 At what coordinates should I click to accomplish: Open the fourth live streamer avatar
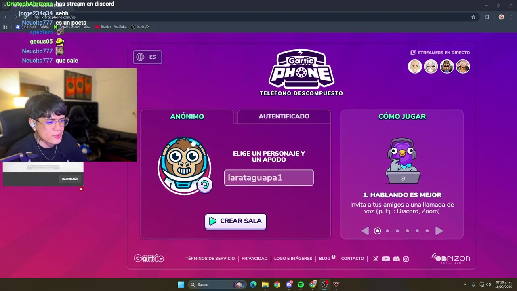pos(463,66)
